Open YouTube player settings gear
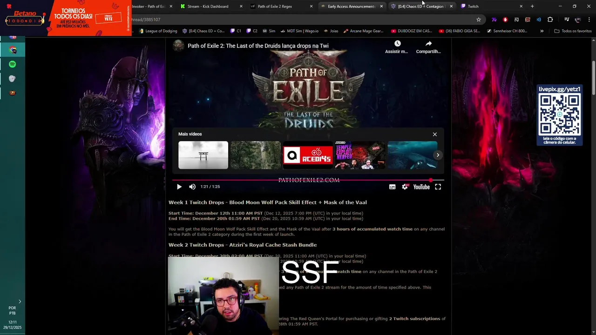 click(x=405, y=187)
